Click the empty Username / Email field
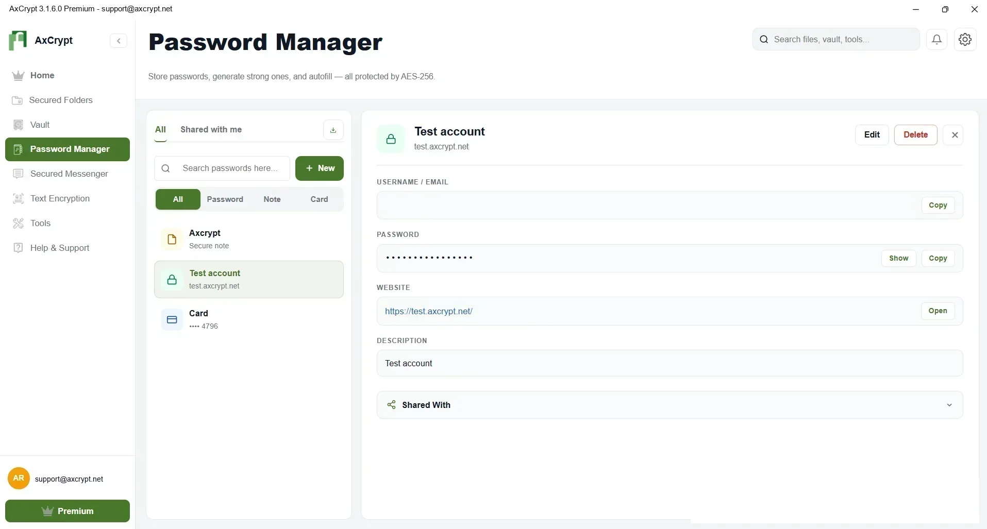The height and width of the screenshot is (529, 987). 670,205
